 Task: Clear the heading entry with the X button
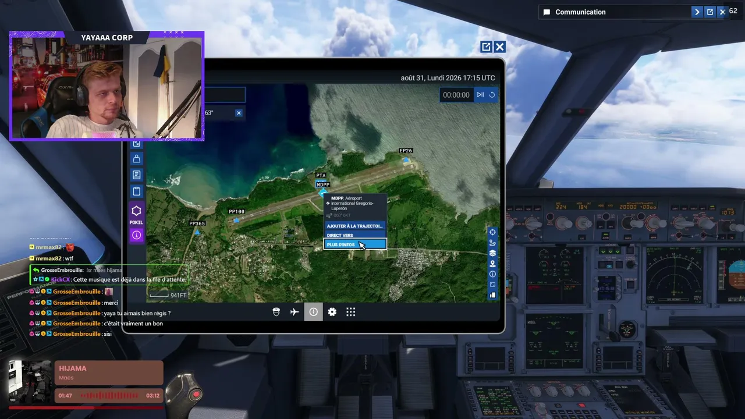click(239, 113)
